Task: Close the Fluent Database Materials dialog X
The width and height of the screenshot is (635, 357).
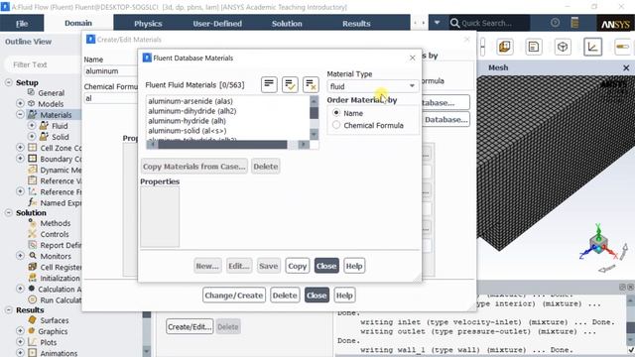Action: pyautogui.click(x=413, y=58)
